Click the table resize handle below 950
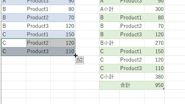185x104 pixels. point(164,89)
